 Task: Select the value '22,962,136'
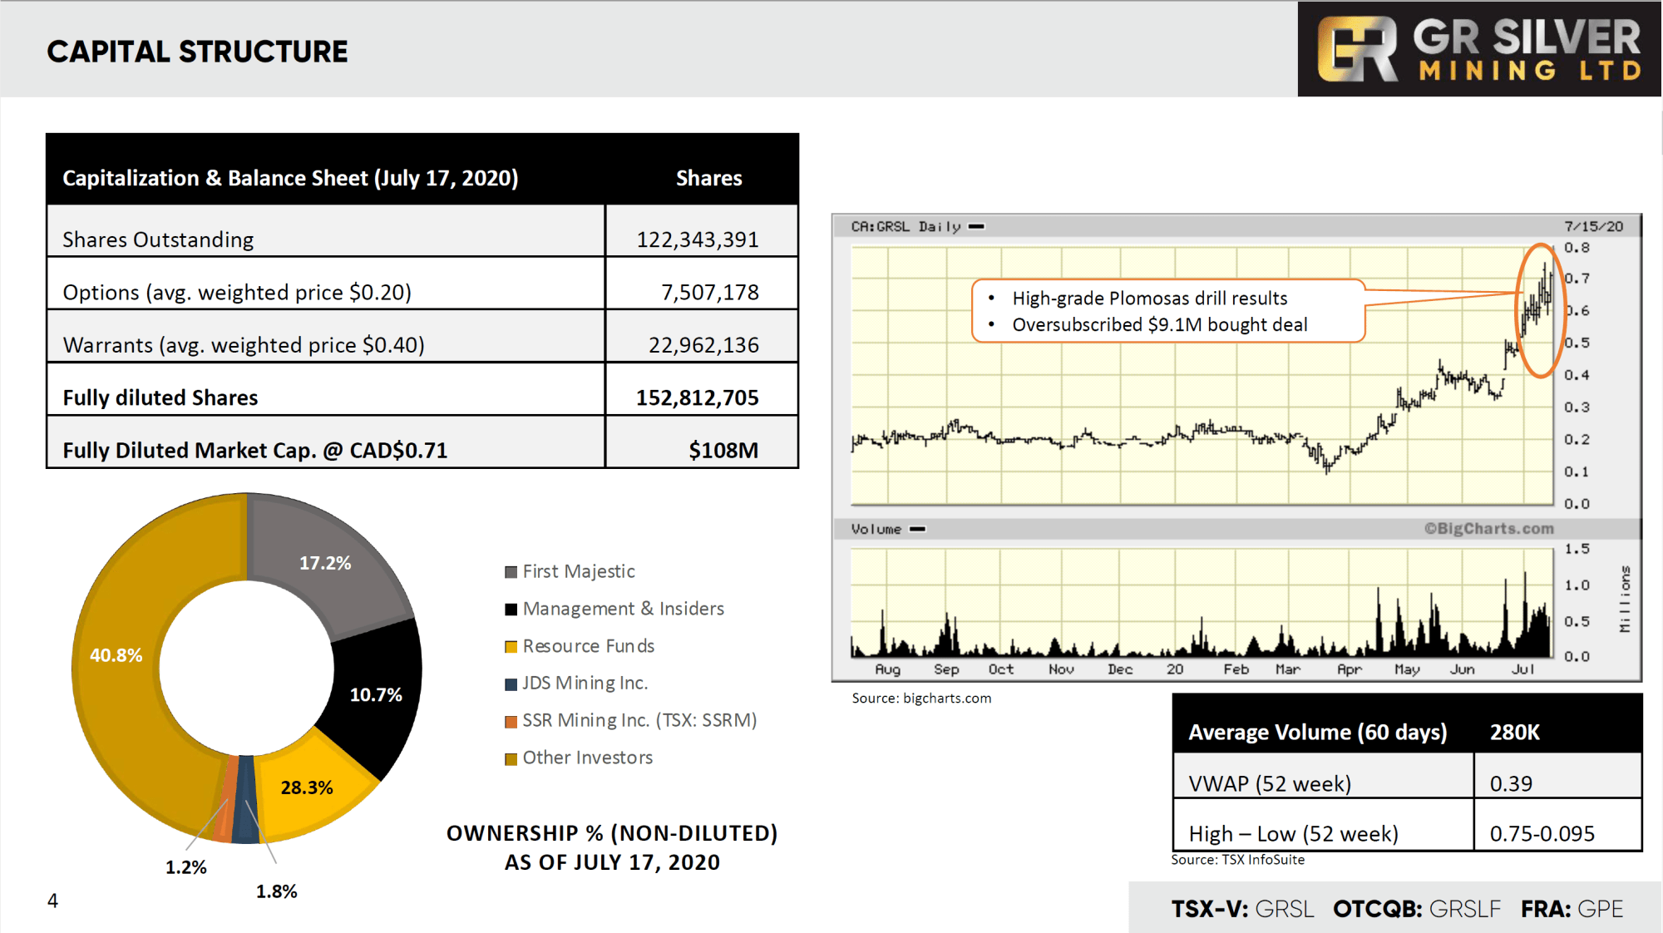pyautogui.click(x=703, y=345)
